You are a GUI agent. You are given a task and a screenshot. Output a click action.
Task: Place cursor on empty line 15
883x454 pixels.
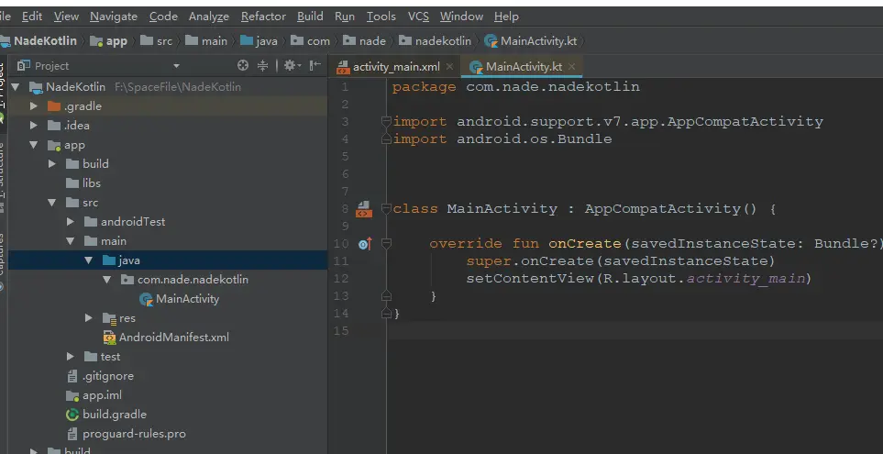click(635, 331)
